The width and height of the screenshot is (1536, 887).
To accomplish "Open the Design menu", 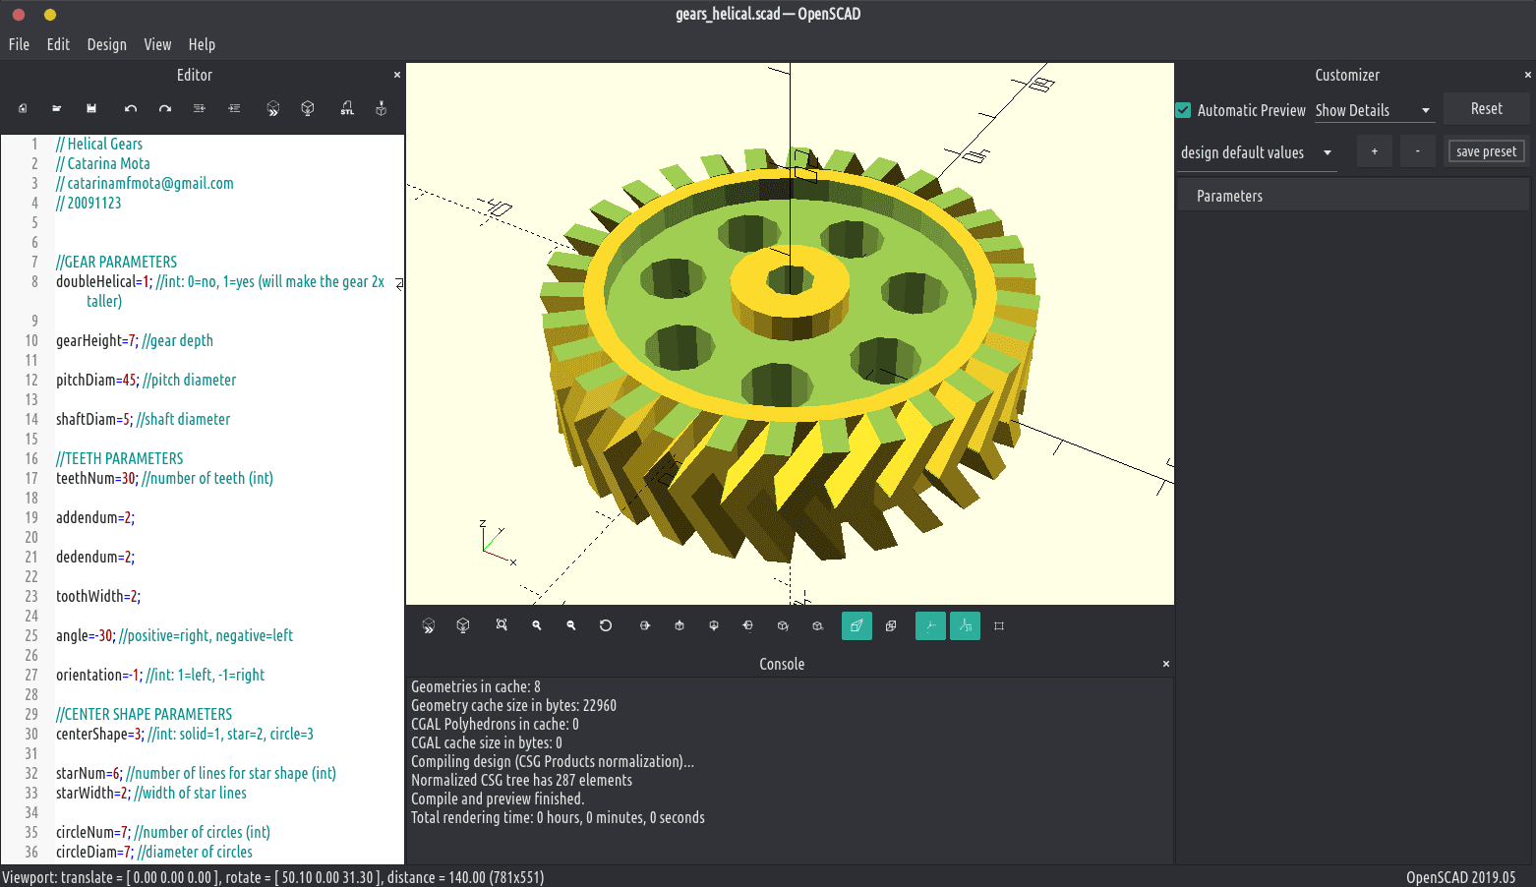I will coord(106,44).
